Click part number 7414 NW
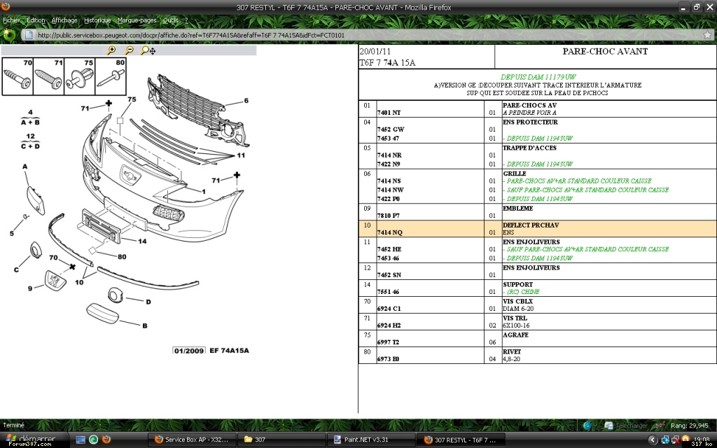Image resolution: width=717 pixels, height=448 pixels. click(390, 189)
